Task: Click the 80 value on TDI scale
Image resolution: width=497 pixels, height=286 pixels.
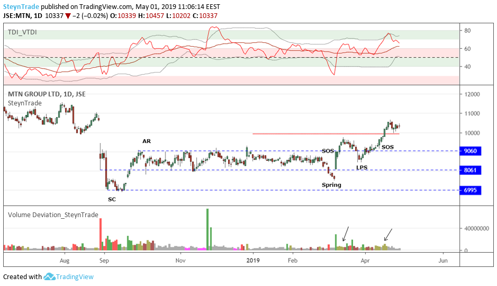Action: (467, 31)
